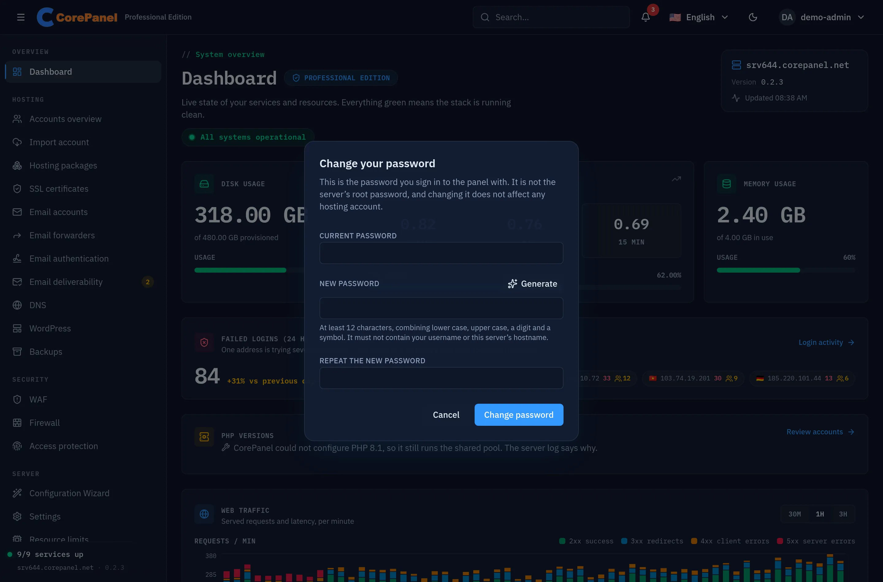Click the Change password button
Image resolution: width=883 pixels, height=582 pixels.
click(x=518, y=415)
